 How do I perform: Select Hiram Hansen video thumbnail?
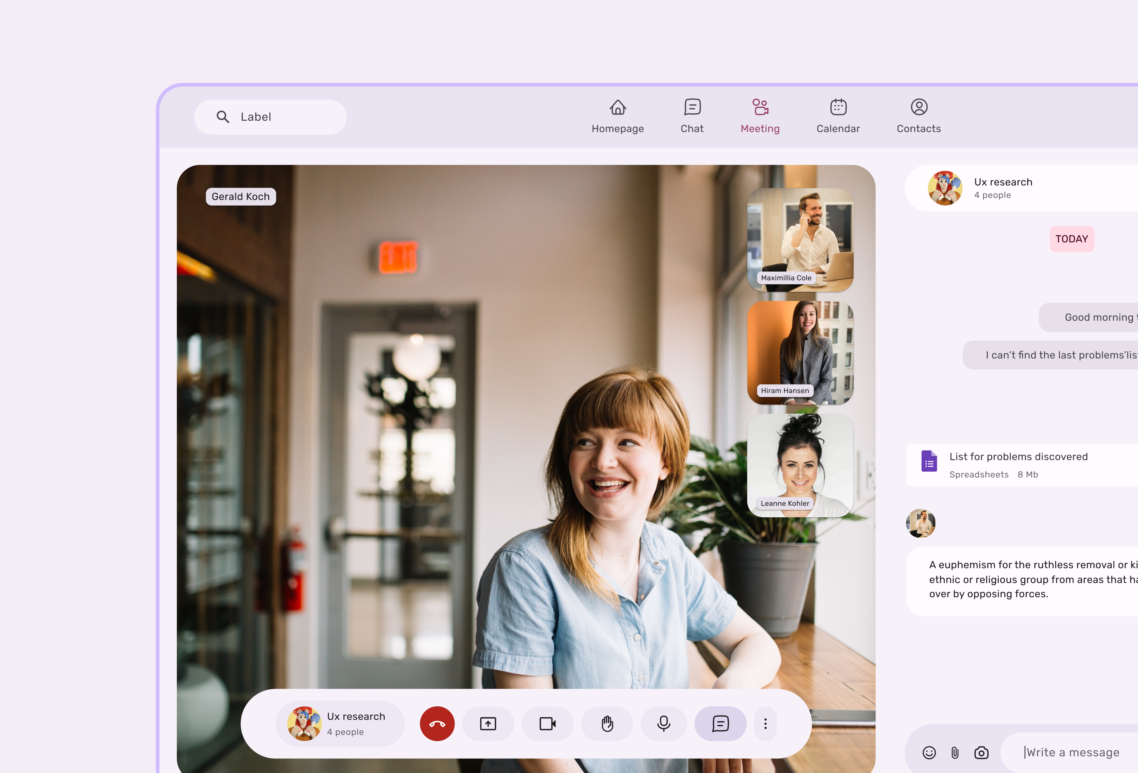[800, 353]
